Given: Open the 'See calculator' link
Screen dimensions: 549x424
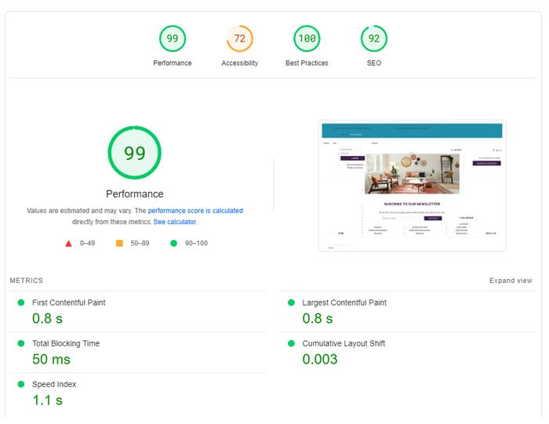Looking at the screenshot, I should [174, 223].
